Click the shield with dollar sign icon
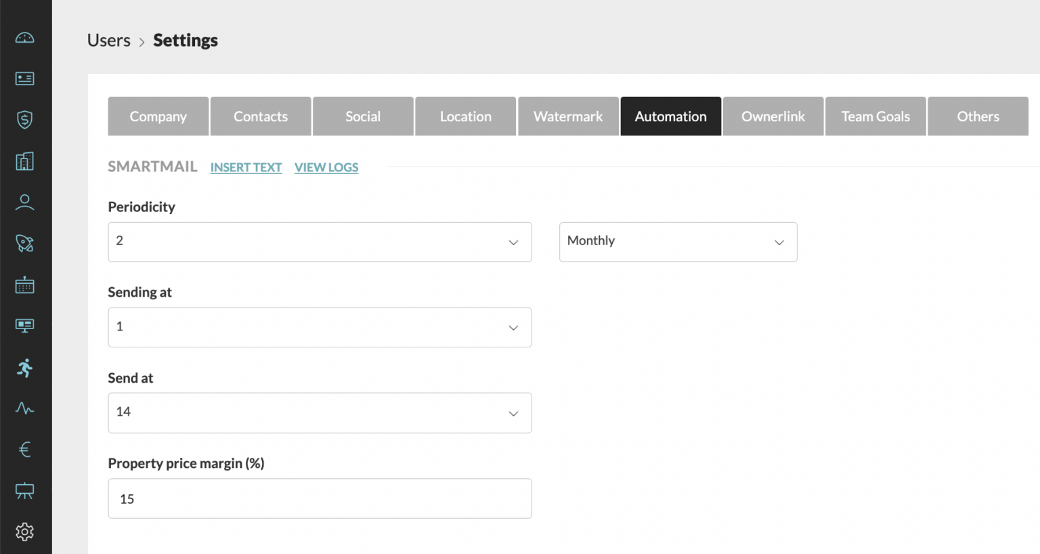The width and height of the screenshot is (1040, 554). tap(25, 120)
